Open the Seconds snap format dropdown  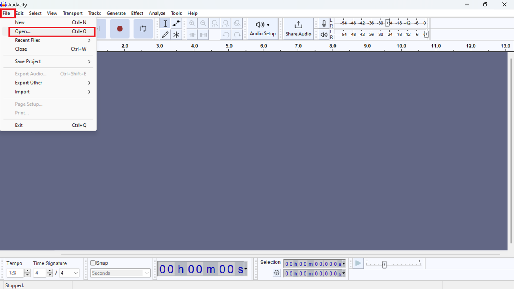[x=120, y=273]
